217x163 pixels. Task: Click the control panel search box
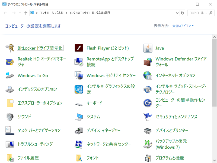click(x=201, y=13)
